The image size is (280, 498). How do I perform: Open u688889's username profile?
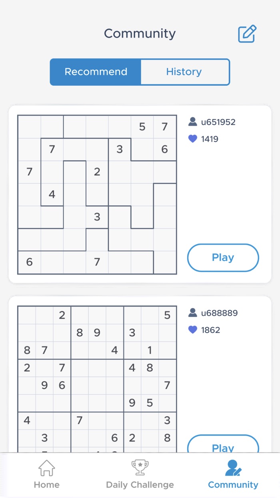click(x=219, y=313)
